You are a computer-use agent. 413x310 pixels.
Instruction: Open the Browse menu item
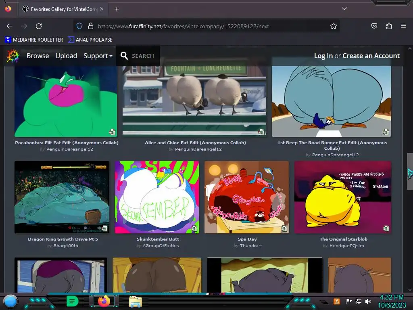(38, 56)
